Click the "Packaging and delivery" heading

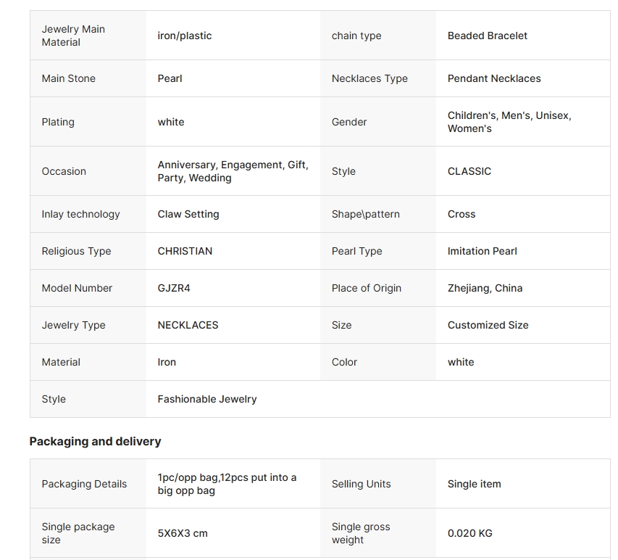[x=95, y=441]
